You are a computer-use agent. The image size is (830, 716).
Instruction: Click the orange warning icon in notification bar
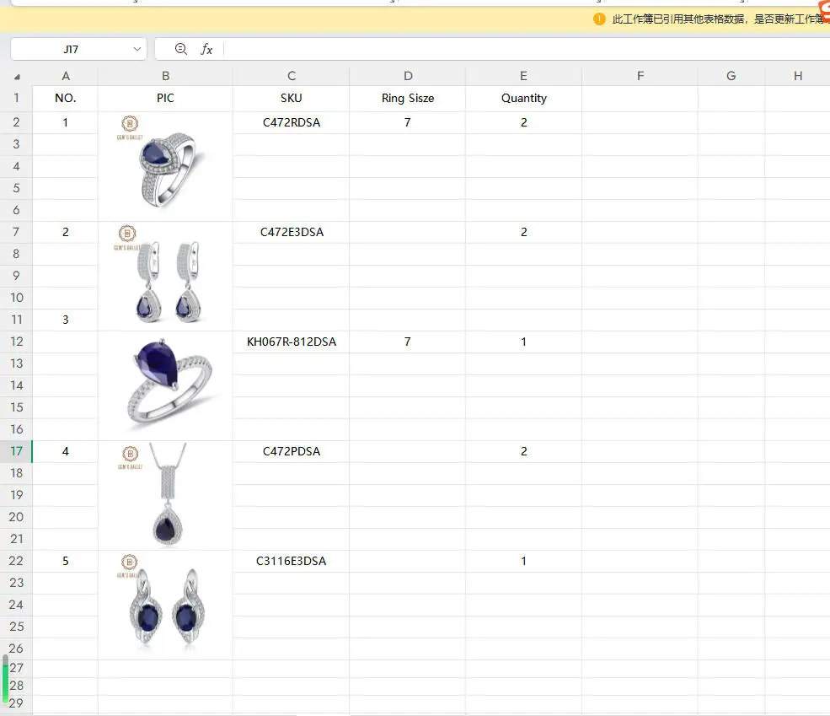coord(599,19)
